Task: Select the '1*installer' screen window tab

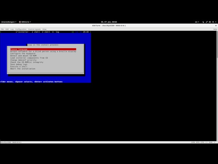Action: click(22, 32)
